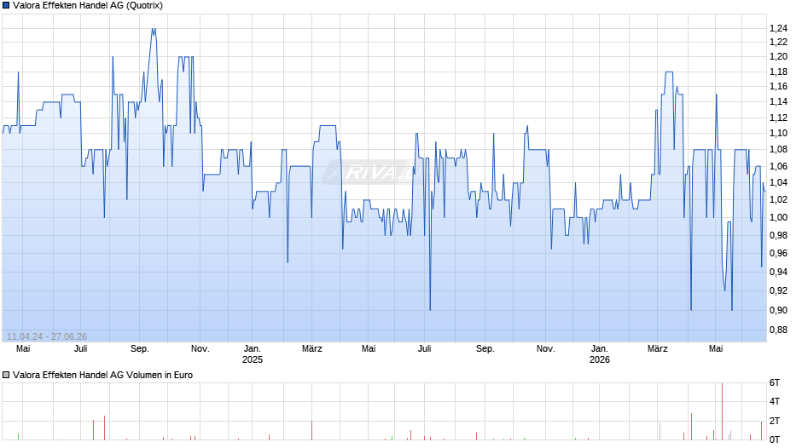The image size is (802, 448).
Task: Click the price axis label 1,00
Action: (x=778, y=217)
